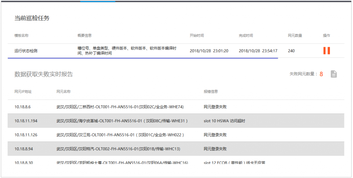Click the 网元数量 column header
Viewport: 353px width, 178px height.
pos(295,35)
